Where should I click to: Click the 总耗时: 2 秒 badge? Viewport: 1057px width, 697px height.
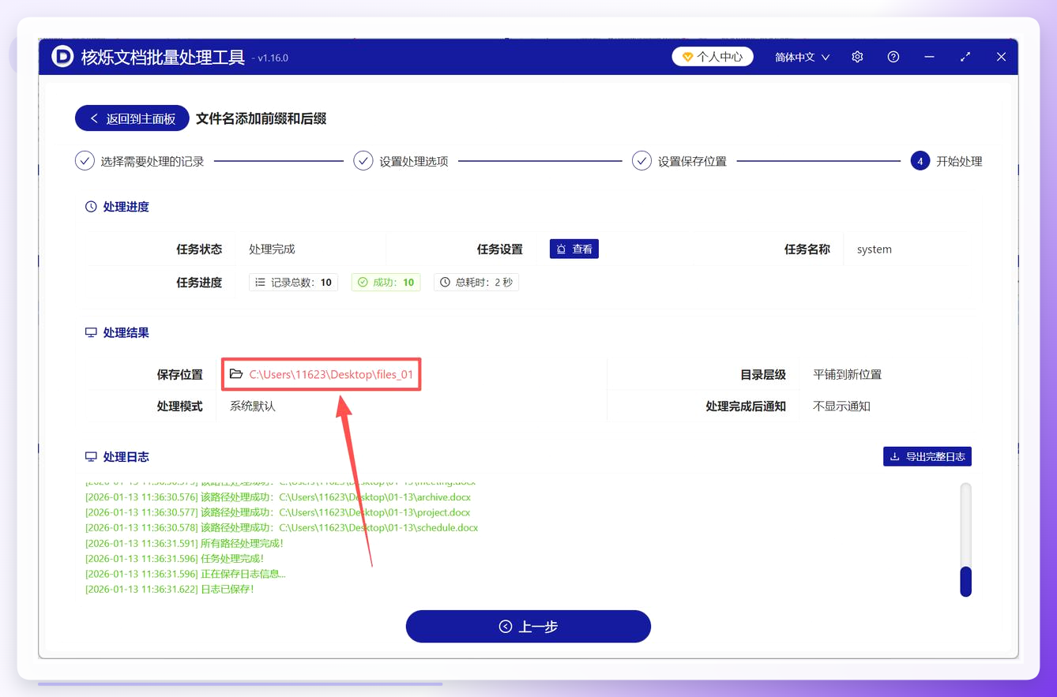tap(476, 282)
